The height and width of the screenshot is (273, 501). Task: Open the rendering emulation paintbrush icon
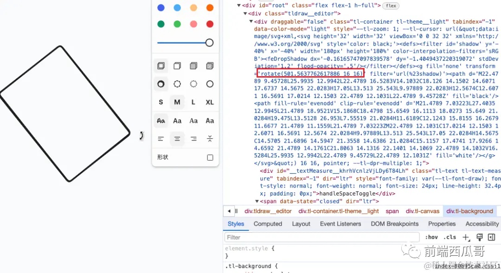coord(479,237)
